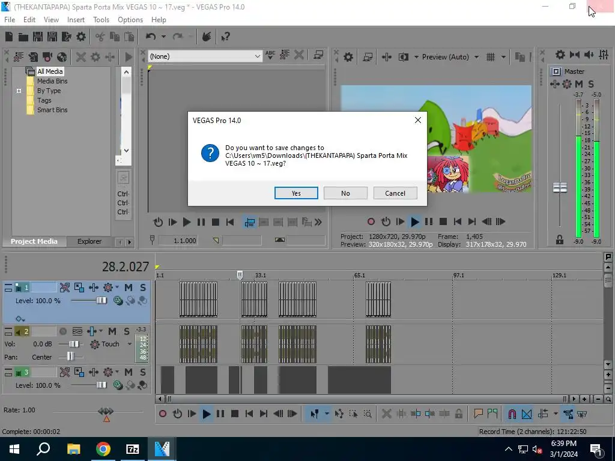Open the Options menu
This screenshot has width=615, height=461.
coord(130,20)
